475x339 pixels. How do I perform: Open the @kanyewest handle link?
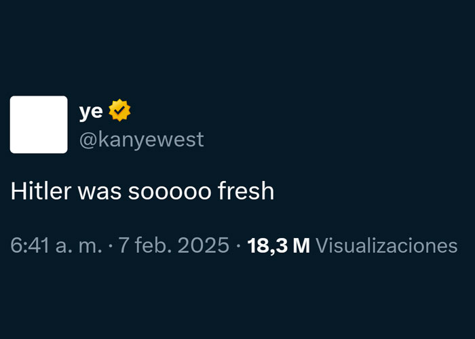141,140
